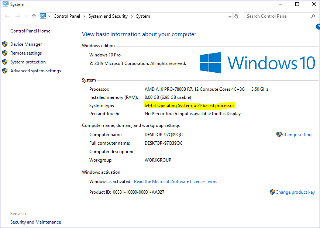Select No Pen or Touch Input text
This screenshot has height=228, width=320.
tap(192, 114)
